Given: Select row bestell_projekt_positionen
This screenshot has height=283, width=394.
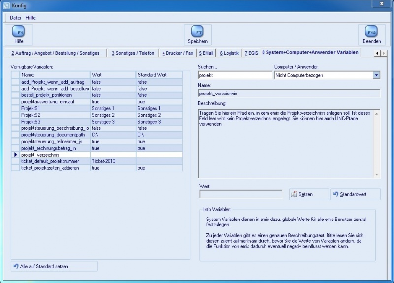Looking at the screenshot, I should (97, 95).
